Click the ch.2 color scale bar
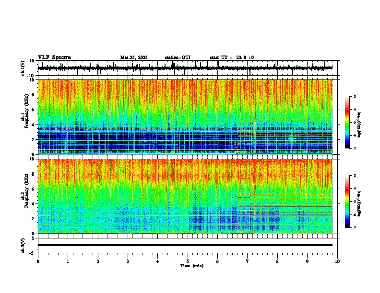 pos(347,202)
